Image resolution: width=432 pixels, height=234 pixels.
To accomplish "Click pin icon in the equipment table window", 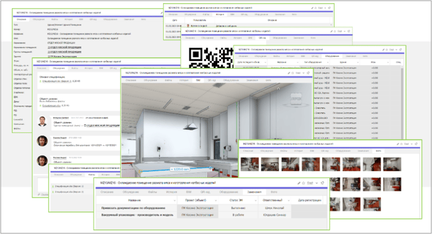I will point(401,50).
